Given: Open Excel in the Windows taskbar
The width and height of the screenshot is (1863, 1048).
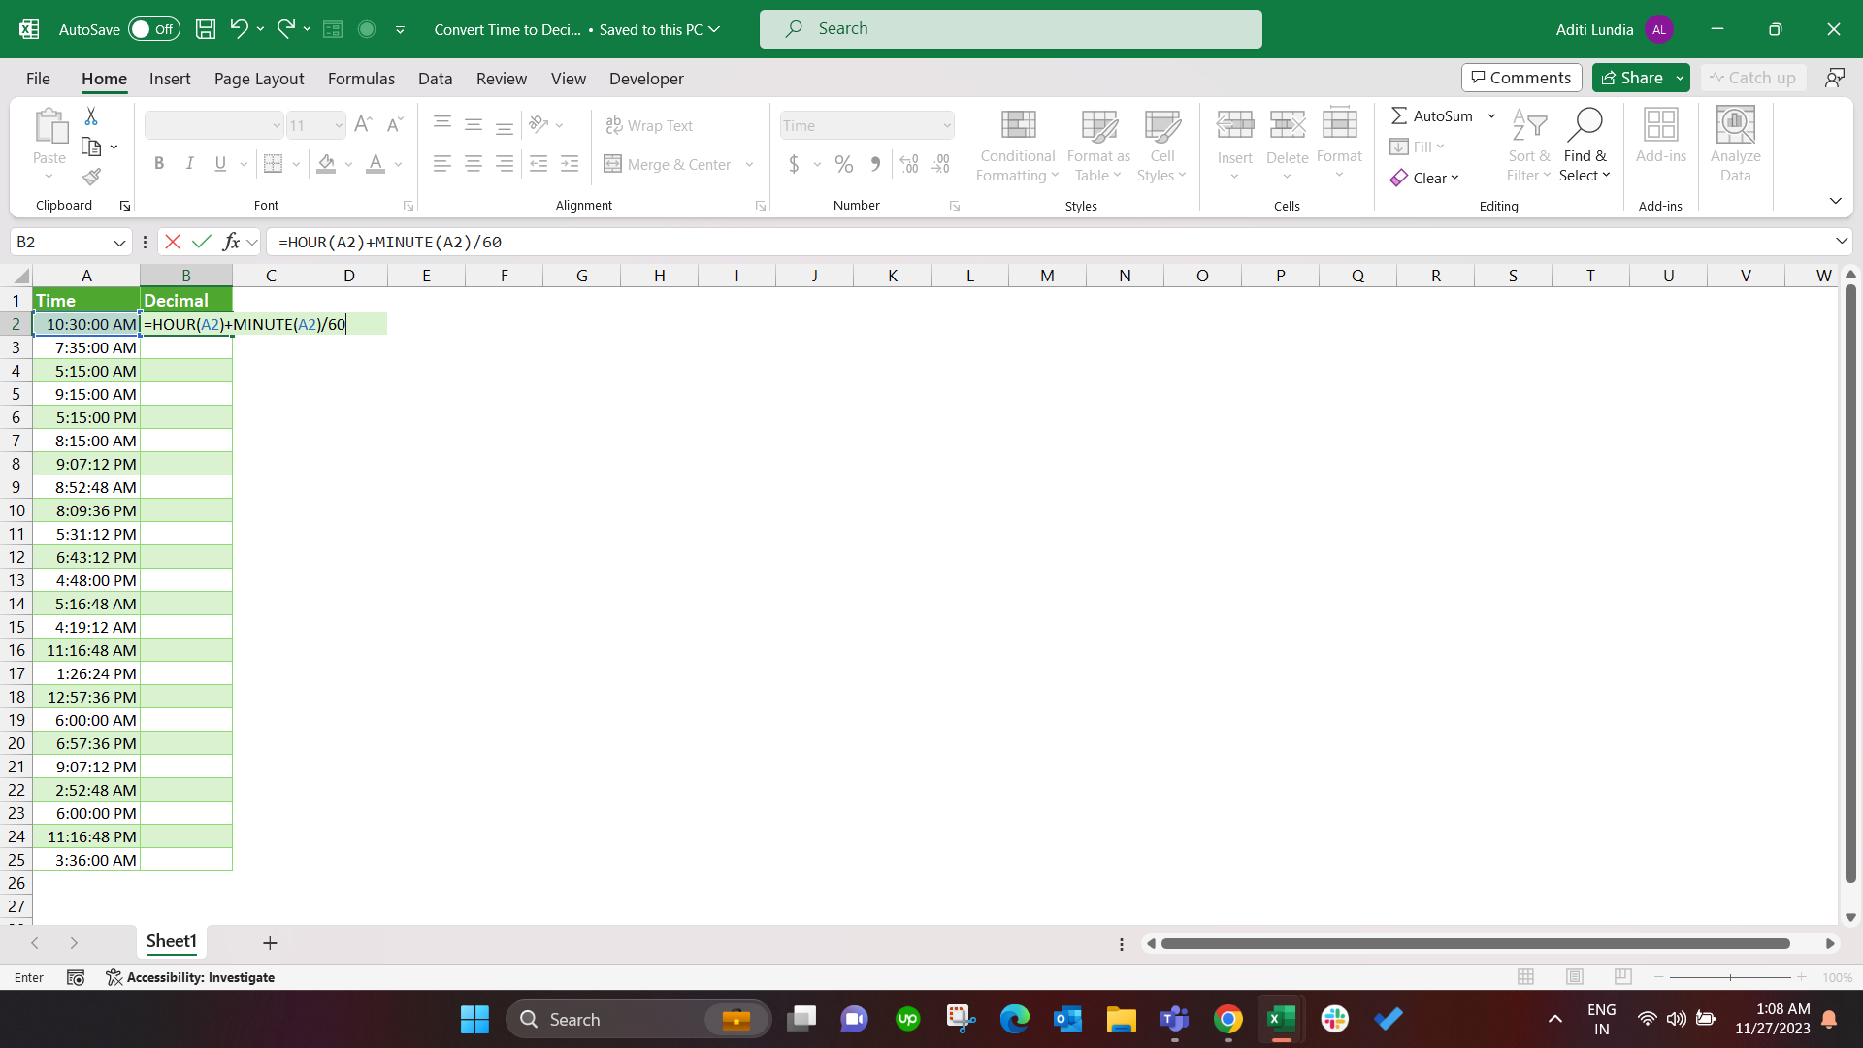Looking at the screenshot, I should [1281, 1019].
